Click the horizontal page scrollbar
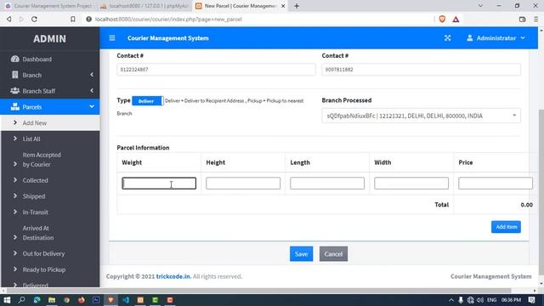Screen dimensions: 544x306 click(x=258, y=291)
